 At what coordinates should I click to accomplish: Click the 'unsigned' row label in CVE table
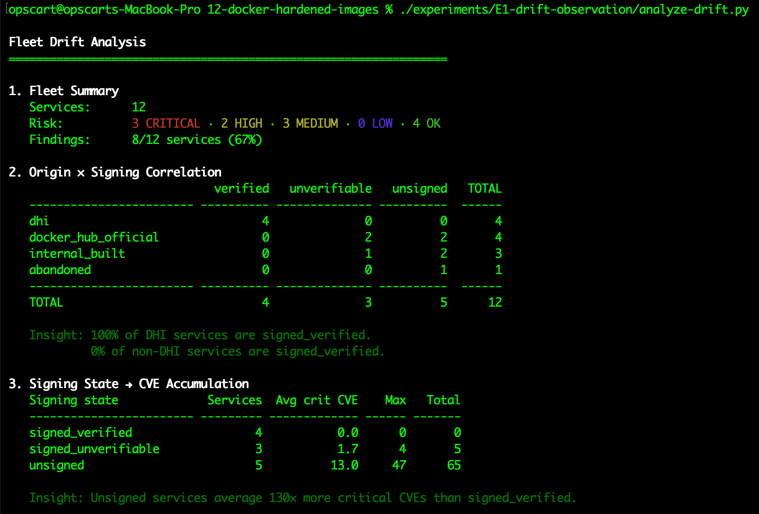[57, 465]
